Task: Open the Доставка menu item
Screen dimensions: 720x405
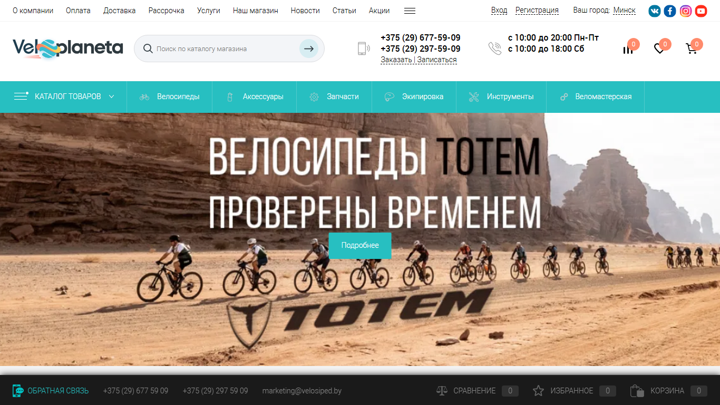Action: [119, 11]
